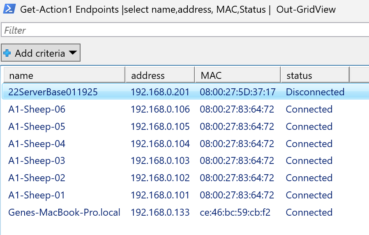
Task: Pick the A1-Sheep-02 row
Action: (x=37, y=178)
